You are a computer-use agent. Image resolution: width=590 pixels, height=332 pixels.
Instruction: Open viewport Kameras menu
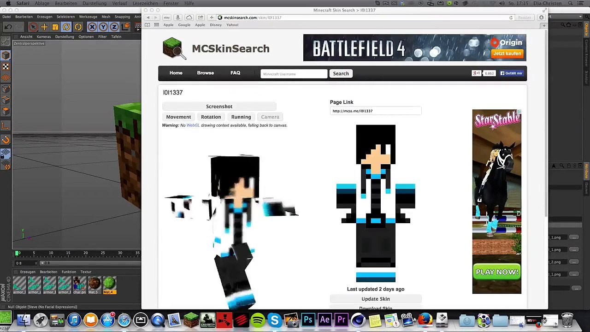44,36
